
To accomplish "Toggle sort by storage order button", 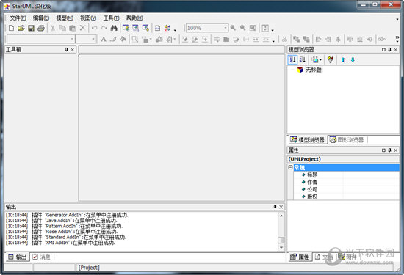I will [292, 60].
